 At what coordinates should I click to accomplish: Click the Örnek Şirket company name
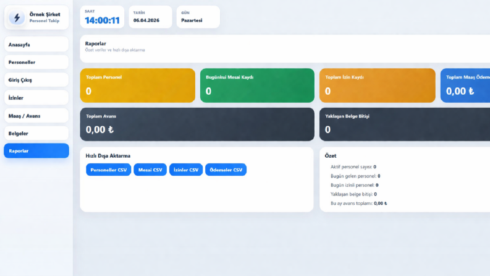44,14
